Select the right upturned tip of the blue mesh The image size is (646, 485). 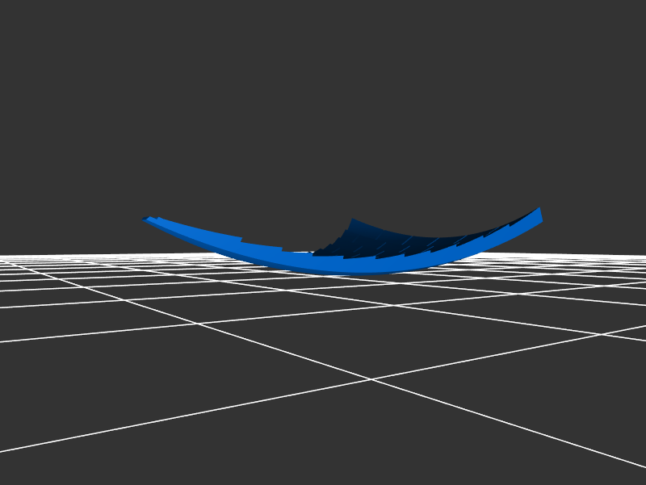point(539,213)
